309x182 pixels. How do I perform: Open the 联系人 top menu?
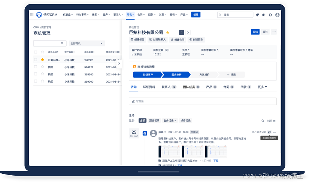pyautogui.click(x=118, y=15)
